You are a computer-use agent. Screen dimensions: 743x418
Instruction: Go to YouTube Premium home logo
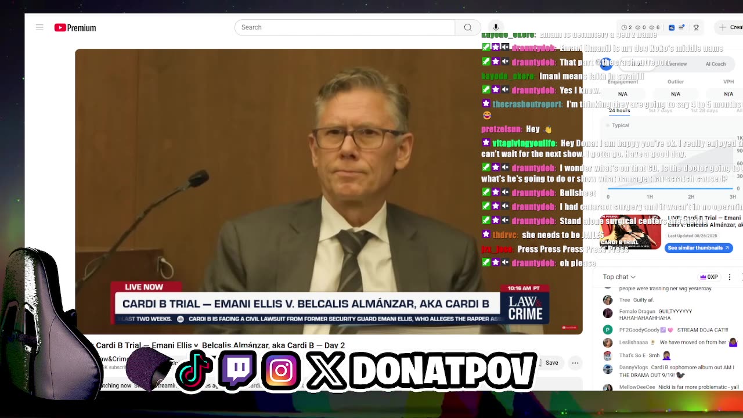point(75,28)
